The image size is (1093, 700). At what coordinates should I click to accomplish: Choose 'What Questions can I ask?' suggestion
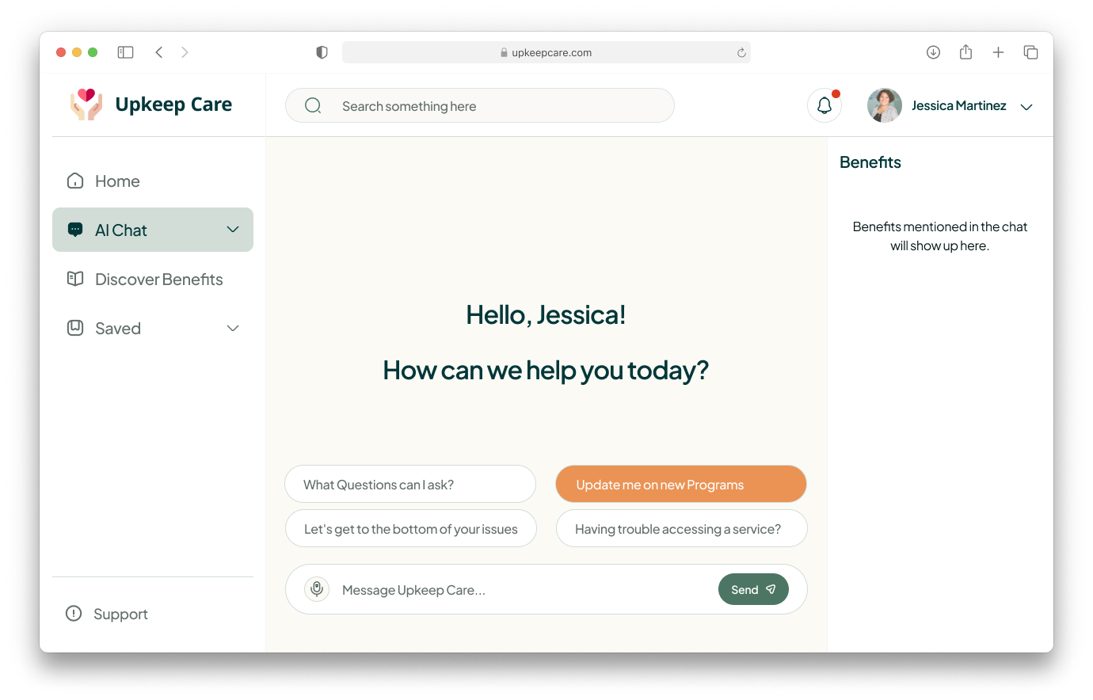(410, 485)
